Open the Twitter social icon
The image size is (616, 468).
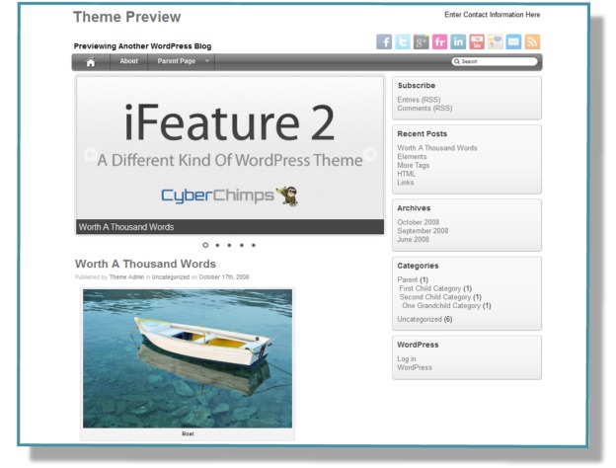[403, 41]
